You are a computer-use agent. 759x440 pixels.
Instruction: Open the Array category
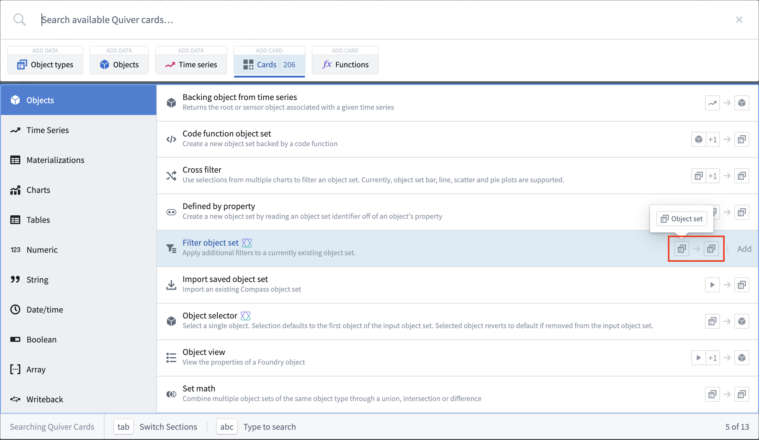click(x=79, y=369)
